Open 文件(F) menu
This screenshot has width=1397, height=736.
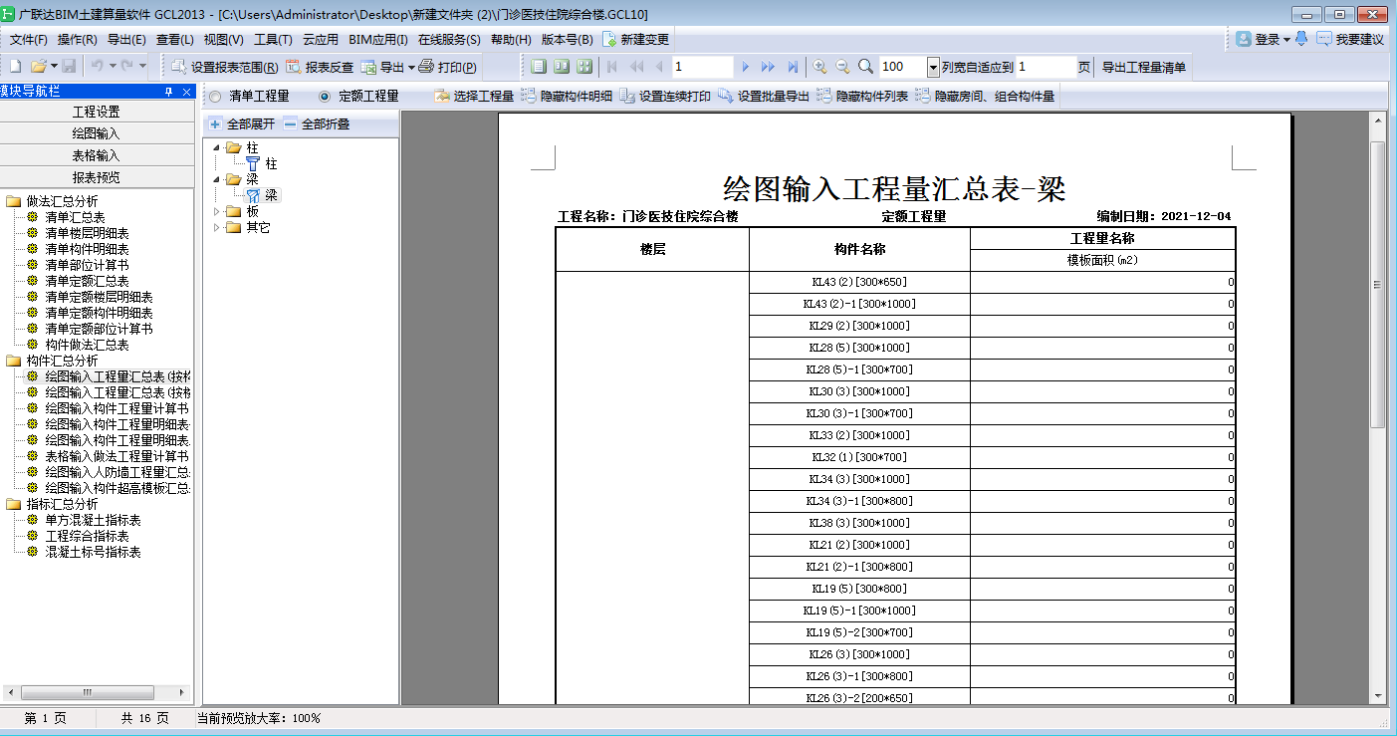tap(28, 40)
